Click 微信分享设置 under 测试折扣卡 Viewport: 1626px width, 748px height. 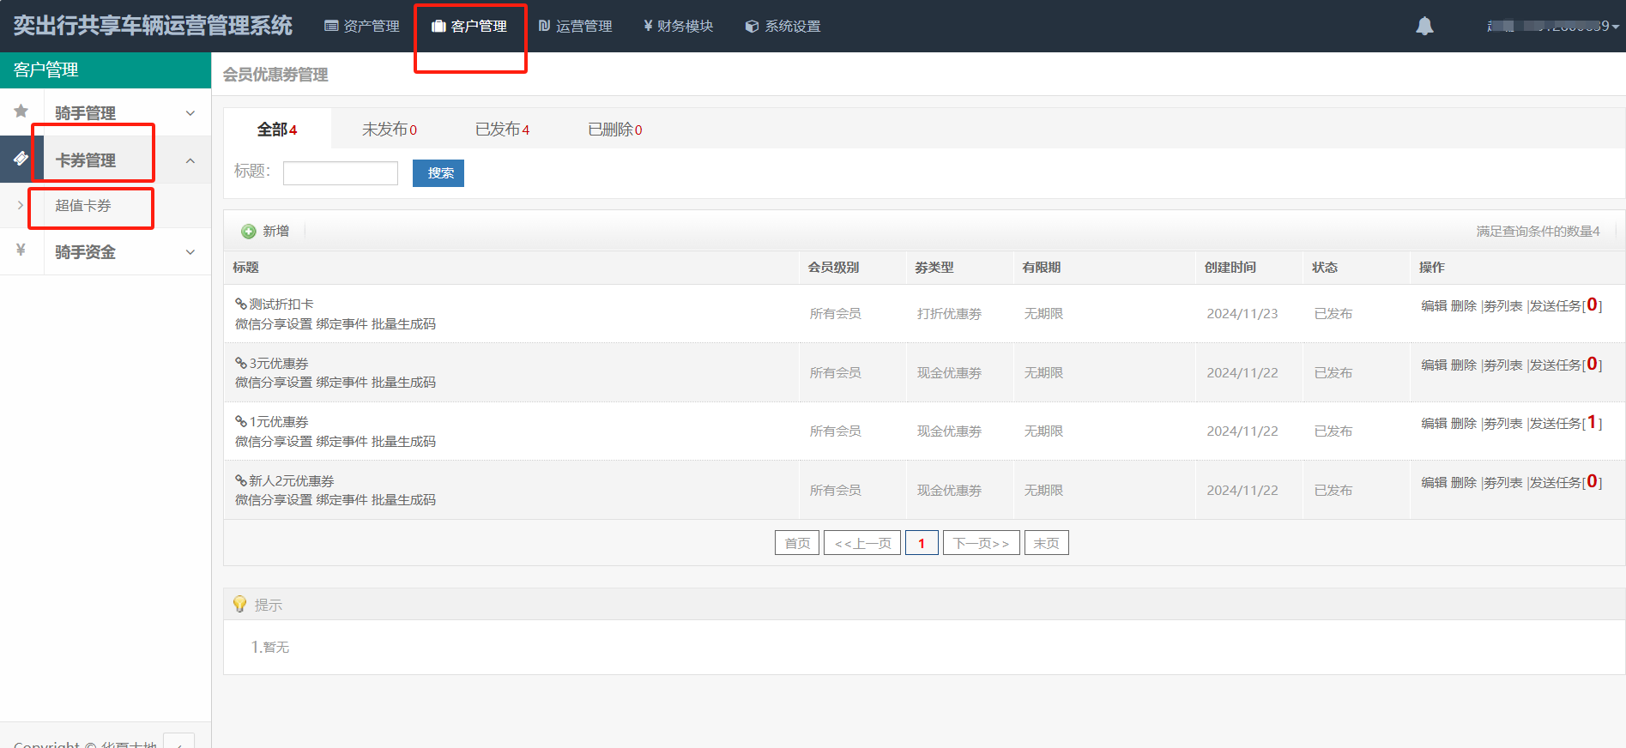click(x=274, y=324)
